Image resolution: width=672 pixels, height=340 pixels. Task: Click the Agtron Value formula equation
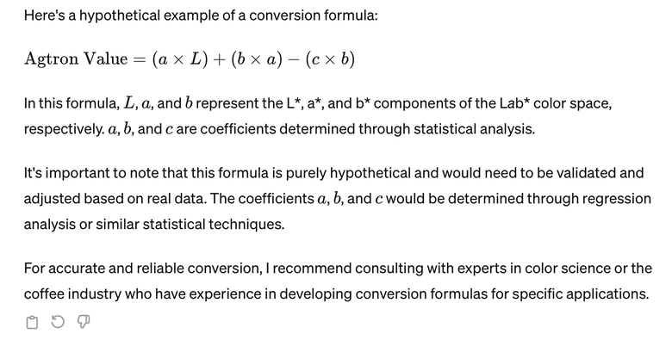click(x=190, y=59)
